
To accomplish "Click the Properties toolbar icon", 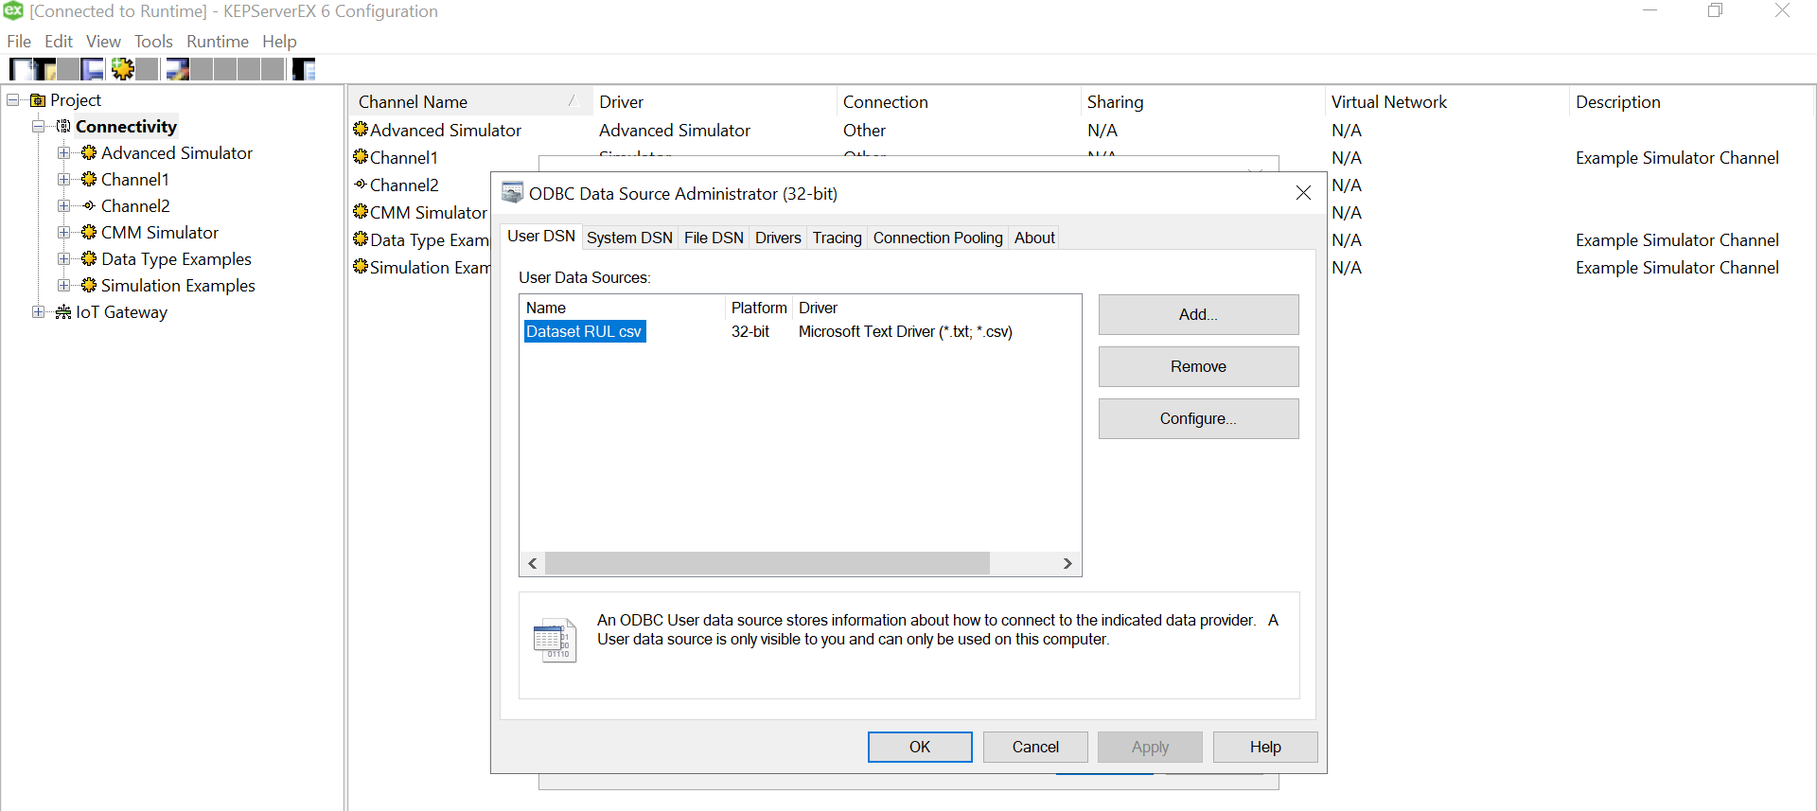I will pos(177,69).
